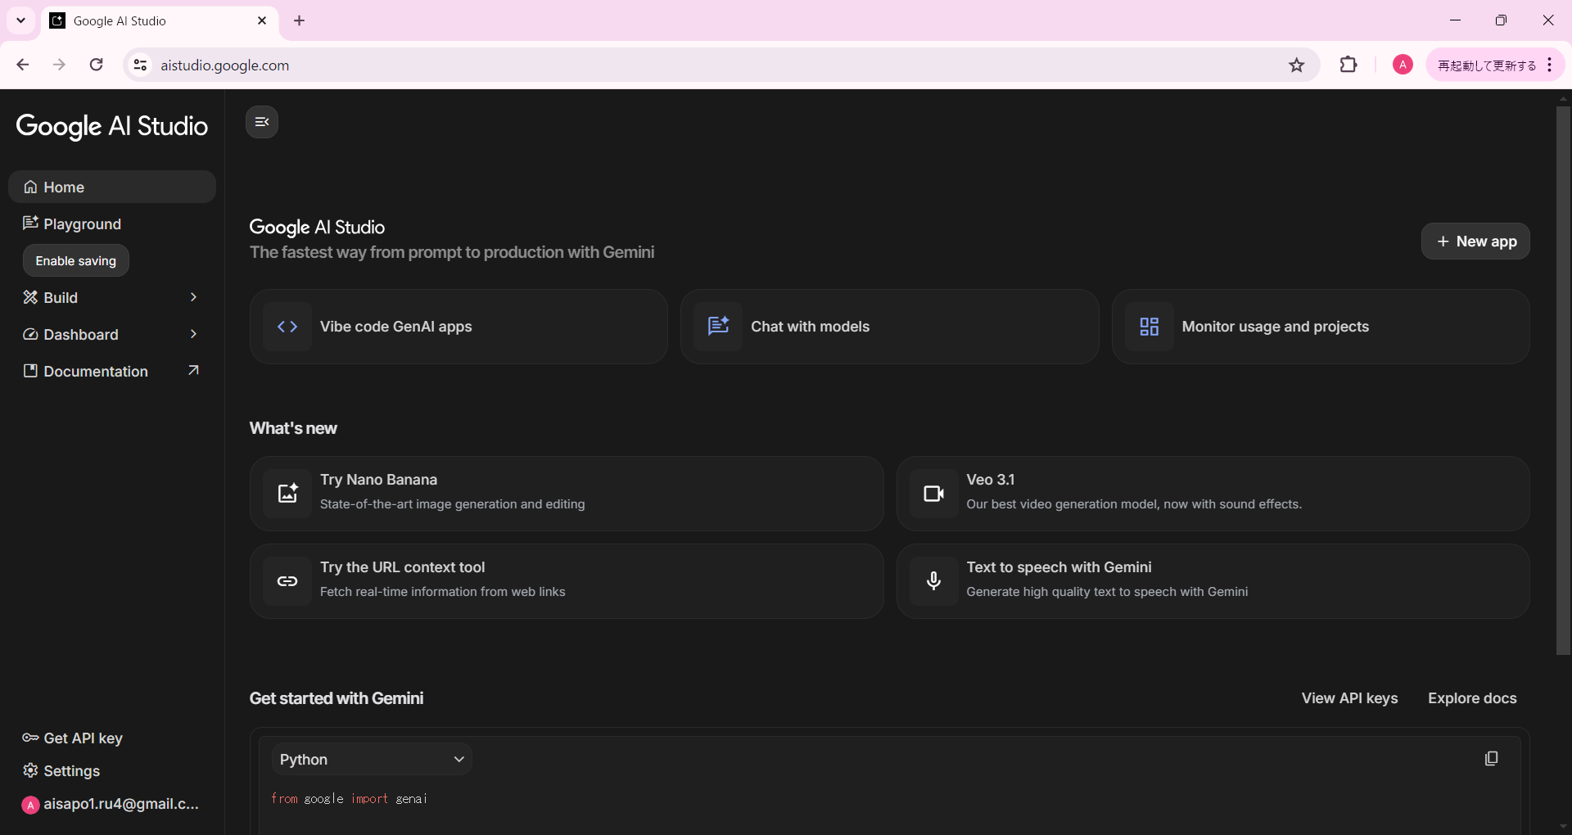Open Settings in the sidebar
The height and width of the screenshot is (835, 1572).
71,771
